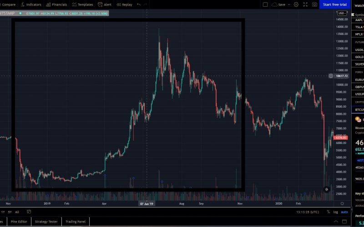Enter fullscreen mode

point(305,5)
